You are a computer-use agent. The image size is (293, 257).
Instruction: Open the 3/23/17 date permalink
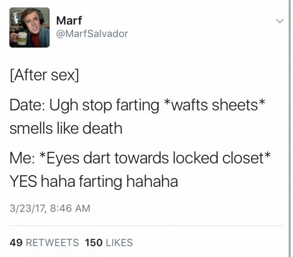coord(27,208)
